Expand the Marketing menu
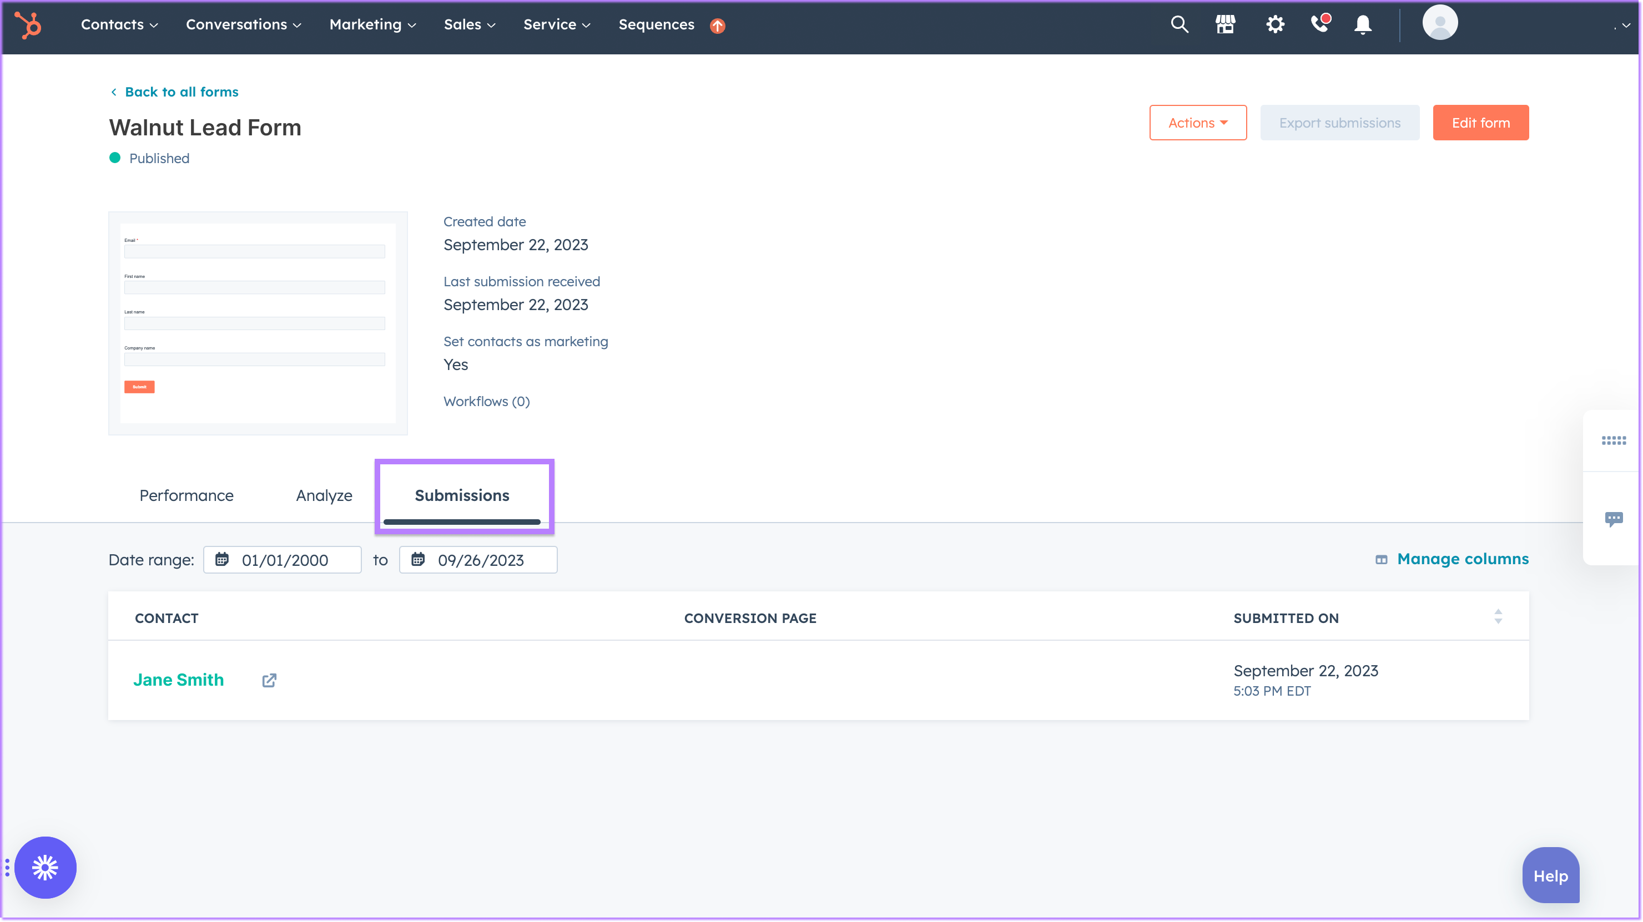This screenshot has height=922, width=1643. pyautogui.click(x=373, y=25)
